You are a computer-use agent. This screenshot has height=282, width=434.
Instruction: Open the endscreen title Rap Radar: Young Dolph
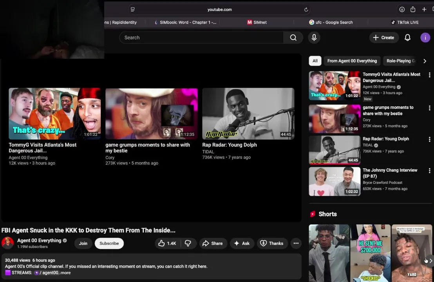point(230,145)
